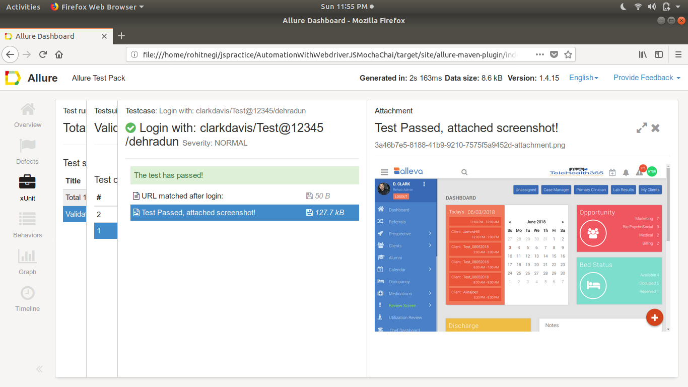
Task: Open Activities in the Ubuntu top bar
Action: click(x=24, y=7)
